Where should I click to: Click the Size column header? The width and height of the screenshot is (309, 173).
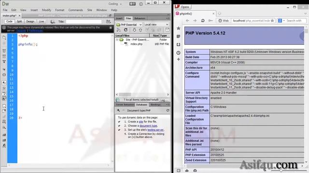pos(155,36)
